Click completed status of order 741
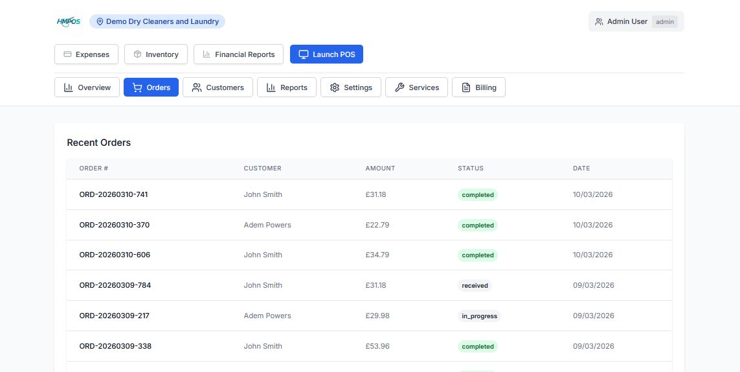Image resolution: width=740 pixels, height=372 pixels. click(x=478, y=194)
